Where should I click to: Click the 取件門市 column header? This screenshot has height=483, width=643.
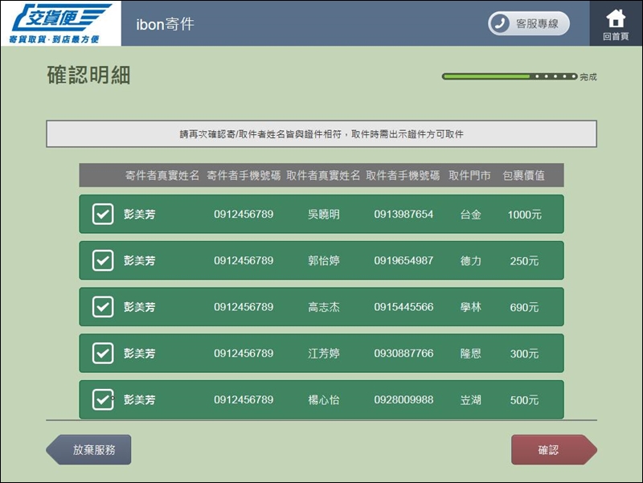(469, 175)
